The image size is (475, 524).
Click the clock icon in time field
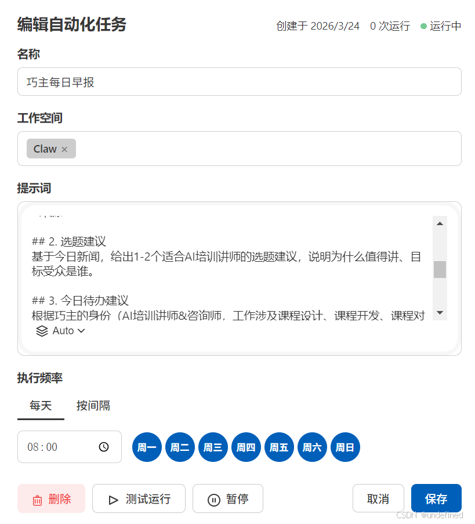104,447
